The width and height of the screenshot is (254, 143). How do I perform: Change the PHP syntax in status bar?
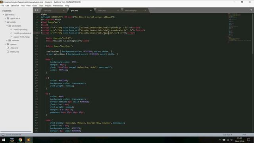[244, 135]
